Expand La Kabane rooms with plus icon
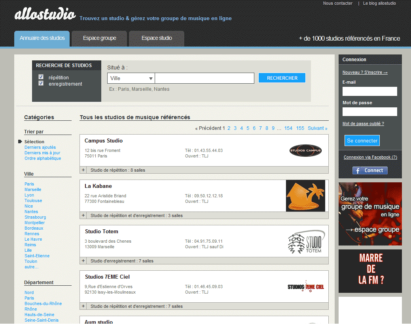 pos(83,215)
